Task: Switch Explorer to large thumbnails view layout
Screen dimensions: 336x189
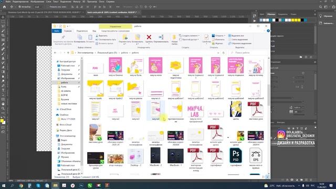Action: pyautogui.click(x=267, y=177)
